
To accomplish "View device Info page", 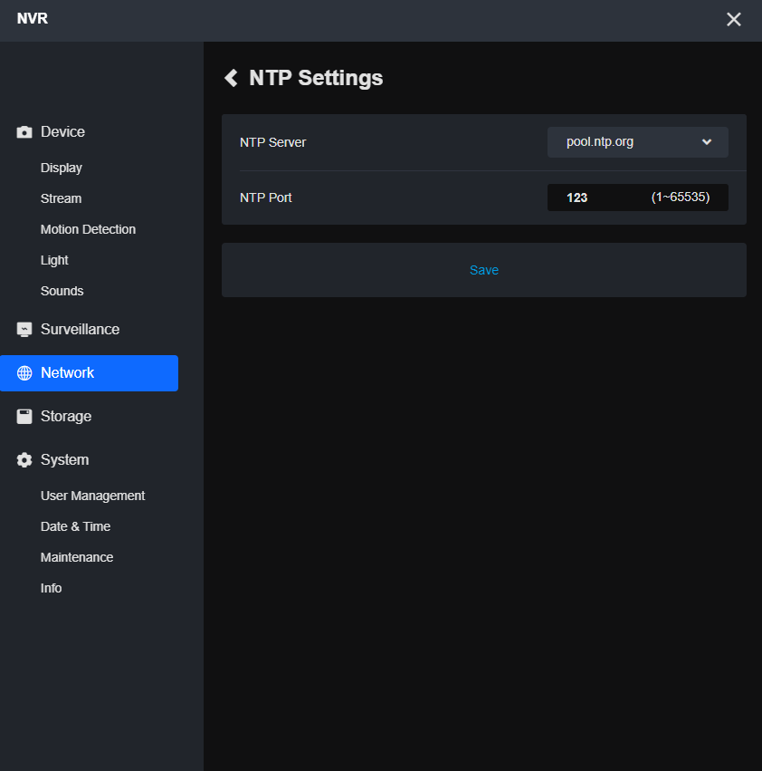I will (51, 588).
